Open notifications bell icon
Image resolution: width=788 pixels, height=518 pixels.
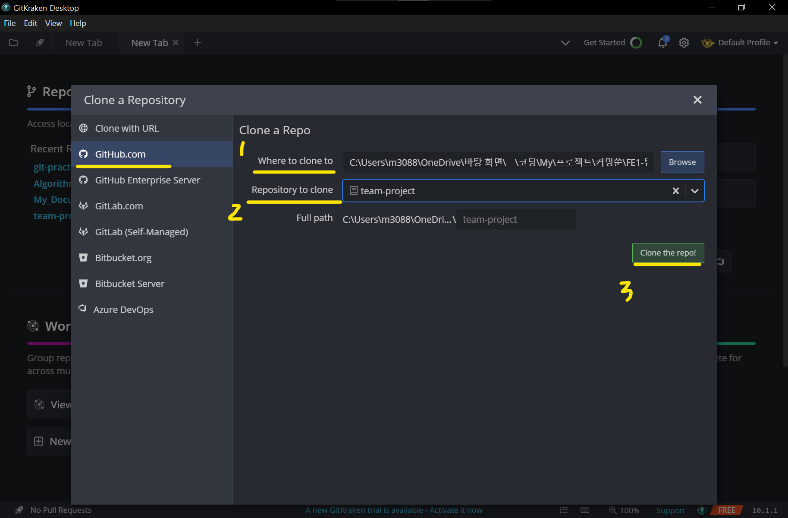663,42
